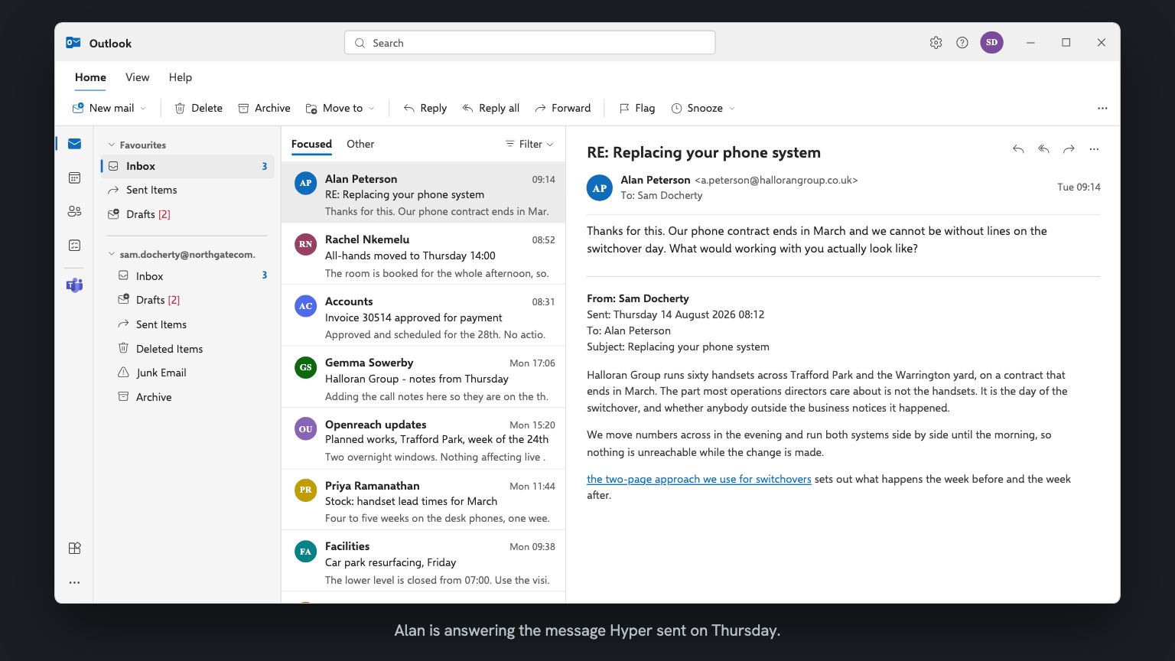Screen dimensions: 1175x661
Task: Click Rachel Nkemelu's RN avatar in the list
Action: click(x=305, y=244)
